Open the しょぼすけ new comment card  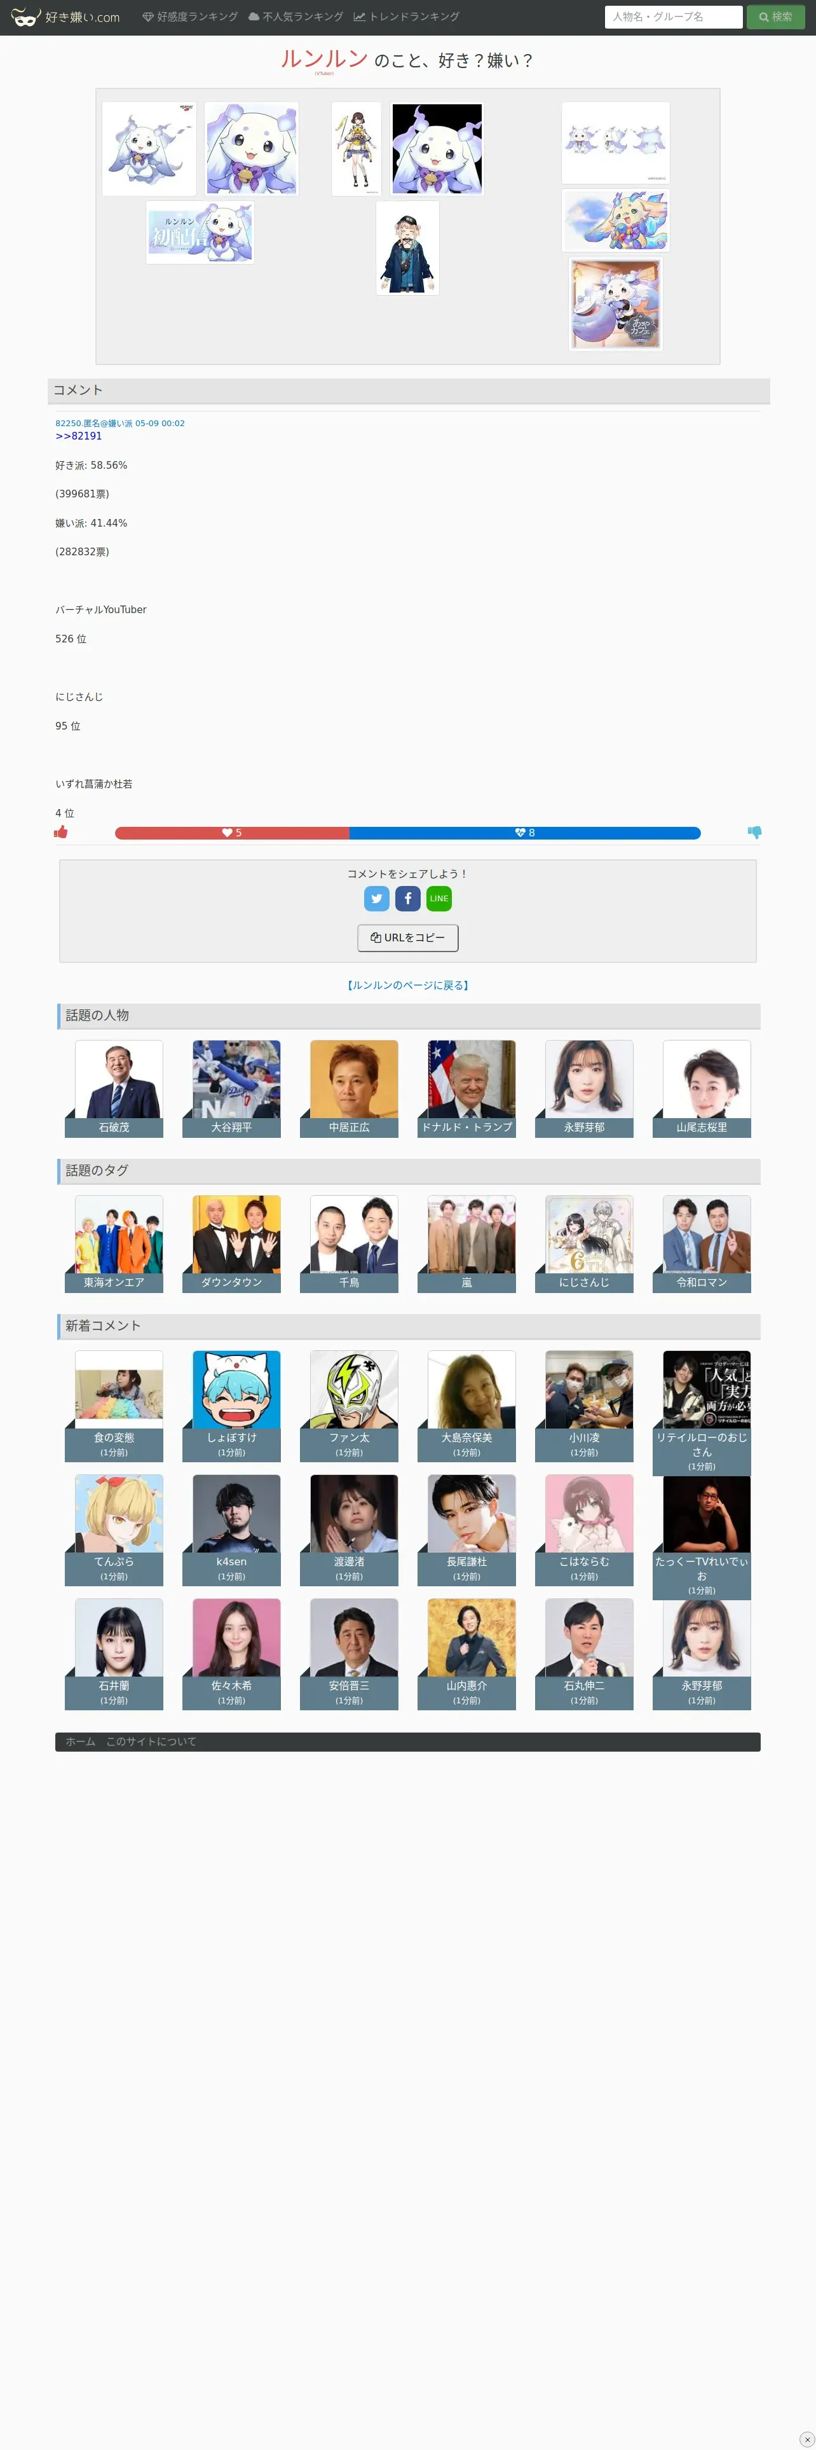pyautogui.click(x=232, y=1406)
